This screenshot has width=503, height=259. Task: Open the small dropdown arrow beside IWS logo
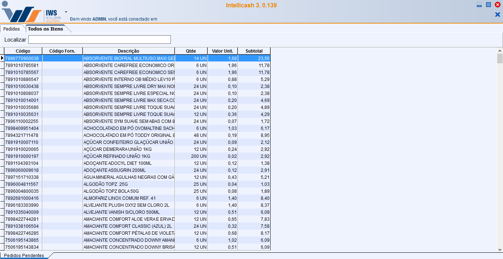[x=66, y=12]
